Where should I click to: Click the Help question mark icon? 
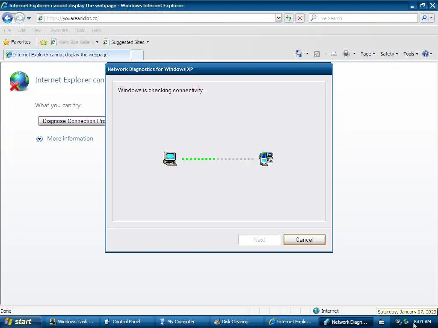pyautogui.click(x=426, y=54)
